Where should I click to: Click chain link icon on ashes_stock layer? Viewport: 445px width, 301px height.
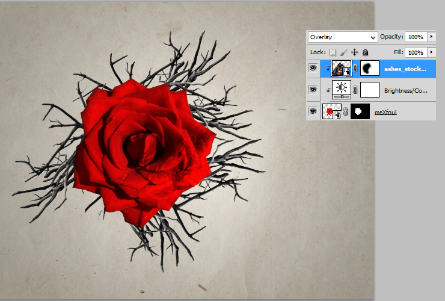(x=355, y=68)
